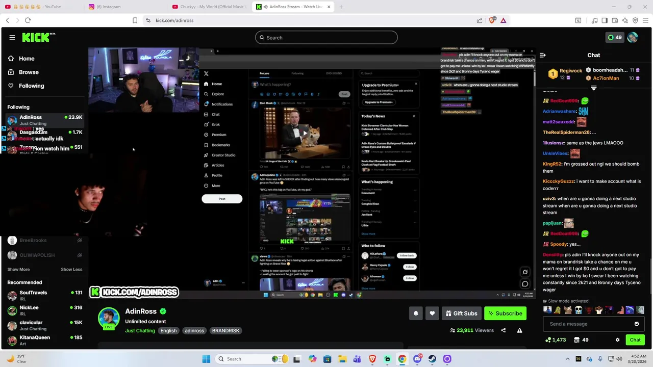This screenshot has height=367, width=653.
Task: Open Brave VPN shield icon
Action: point(635,20)
